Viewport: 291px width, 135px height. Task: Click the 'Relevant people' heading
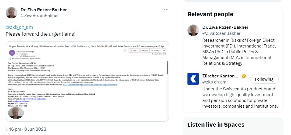point(210,14)
